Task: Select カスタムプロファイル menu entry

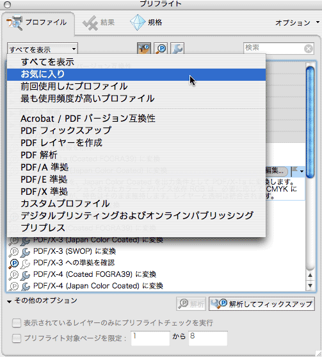Action: [x=136, y=204]
